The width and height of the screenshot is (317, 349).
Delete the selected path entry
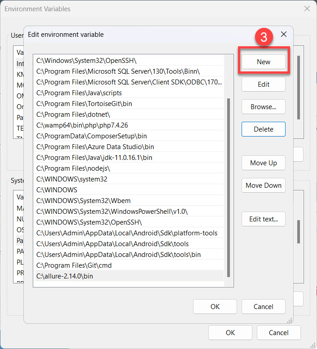click(263, 129)
